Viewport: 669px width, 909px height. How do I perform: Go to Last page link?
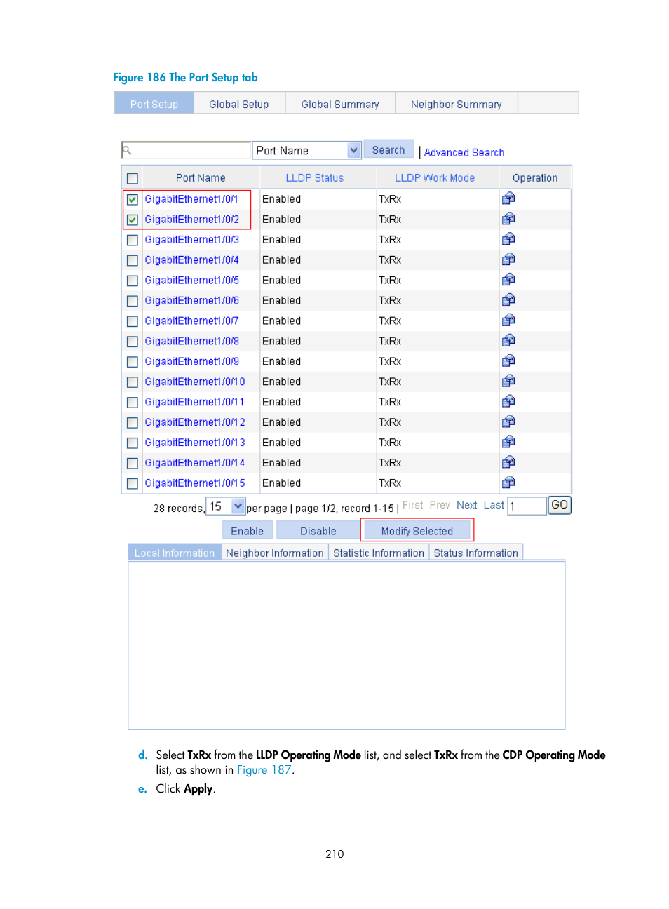[494, 505]
